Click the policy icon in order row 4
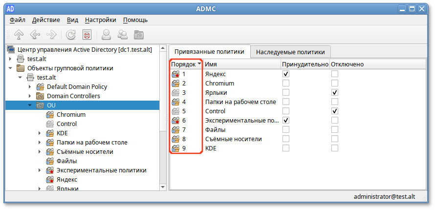Image resolution: width=435 pixels, height=210 pixels. tap(175, 102)
